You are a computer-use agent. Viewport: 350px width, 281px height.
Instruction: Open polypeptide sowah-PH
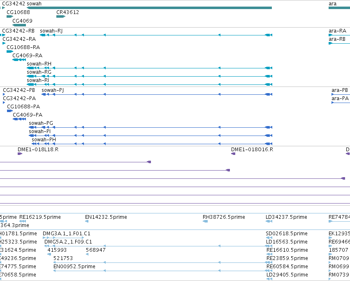tap(152, 144)
